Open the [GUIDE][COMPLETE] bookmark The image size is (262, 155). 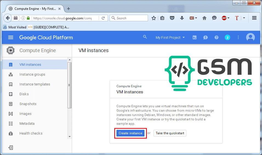click(49, 27)
